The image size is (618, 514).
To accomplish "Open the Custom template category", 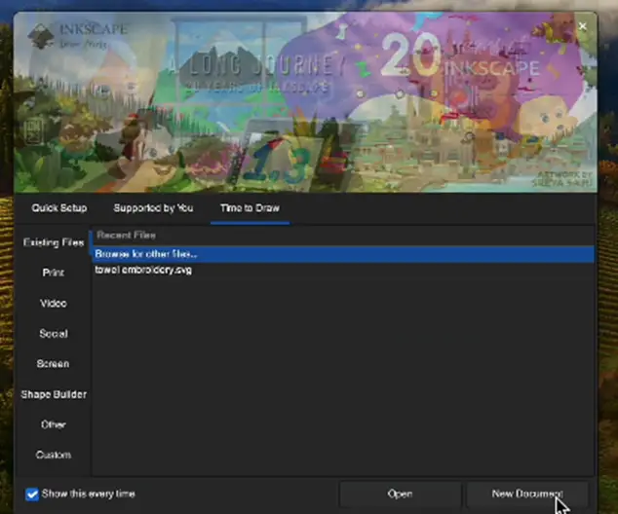I will click(x=54, y=455).
